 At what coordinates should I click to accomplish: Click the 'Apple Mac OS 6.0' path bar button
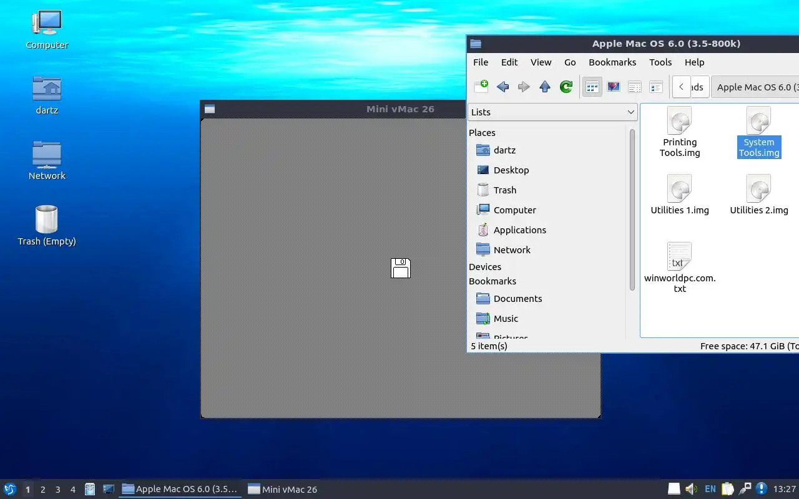(757, 87)
